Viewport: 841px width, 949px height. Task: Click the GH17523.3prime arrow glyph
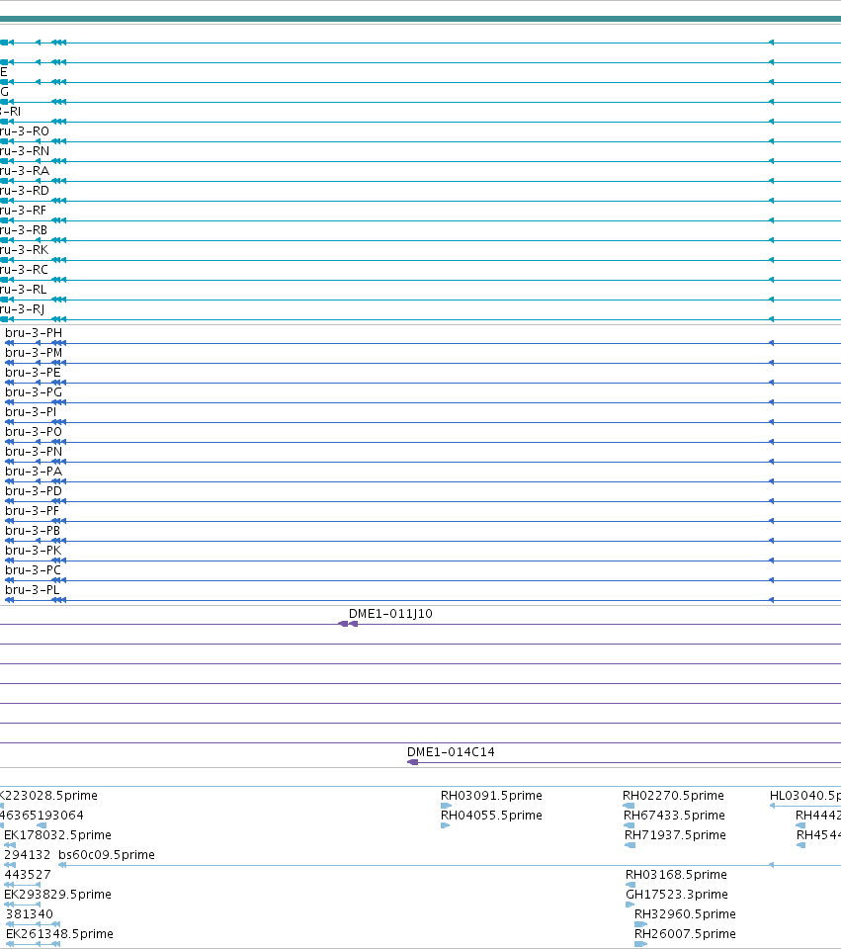[630, 905]
